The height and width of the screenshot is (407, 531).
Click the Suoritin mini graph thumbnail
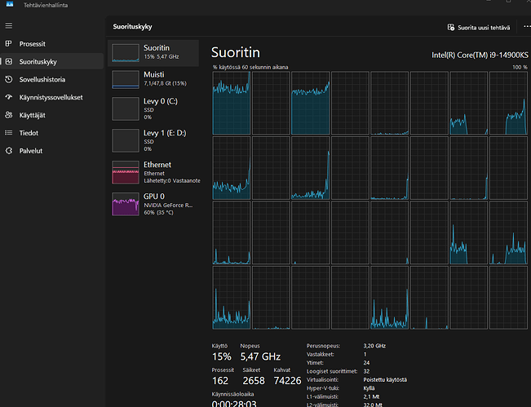pyautogui.click(x=126, y=53)
